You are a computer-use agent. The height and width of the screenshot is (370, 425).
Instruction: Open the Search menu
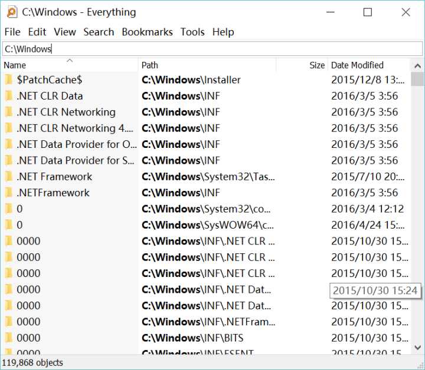click(99, 32)
